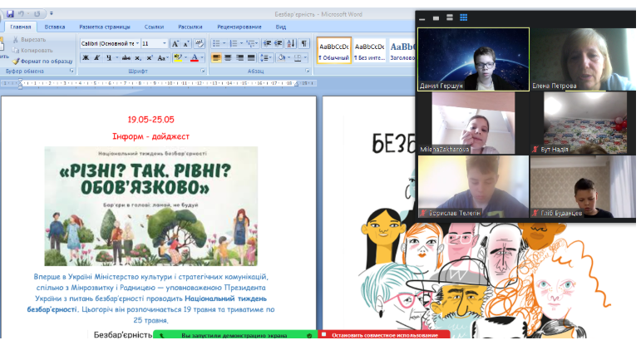
Task: Cut selection with Вырезать
Action: click(x=29, y=40)
